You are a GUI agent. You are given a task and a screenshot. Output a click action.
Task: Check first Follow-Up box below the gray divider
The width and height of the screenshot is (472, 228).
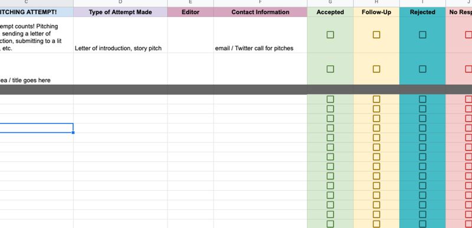click(x=376, y=99)
